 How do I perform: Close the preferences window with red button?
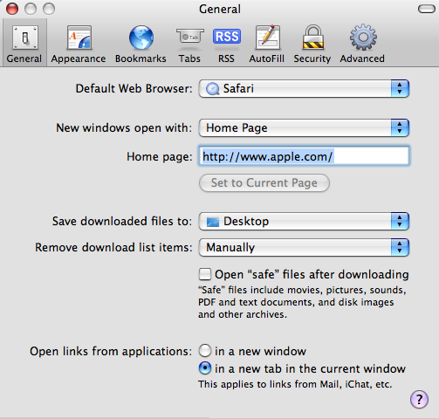12,9
